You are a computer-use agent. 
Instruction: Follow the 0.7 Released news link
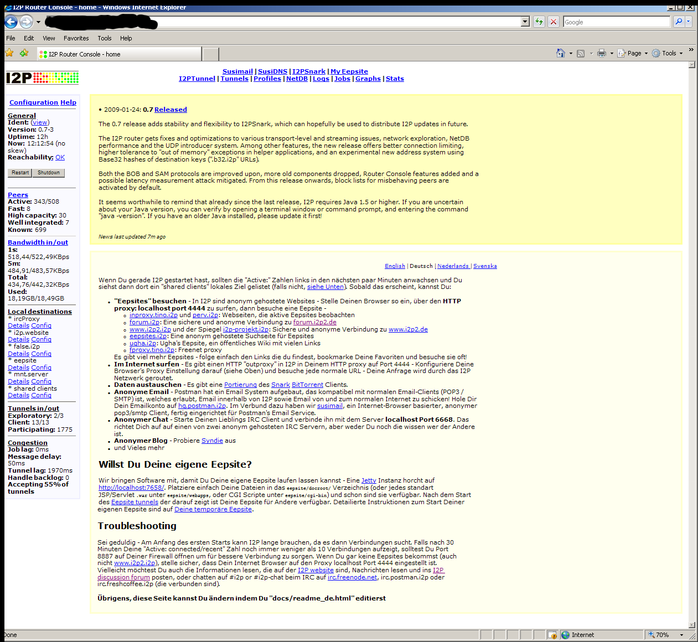pyautogui.click(x=170, y=110)
